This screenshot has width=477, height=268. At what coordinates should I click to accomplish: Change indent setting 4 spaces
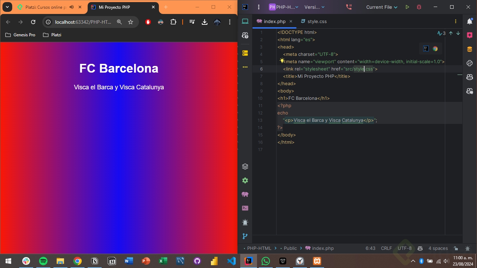click(438, 248)
